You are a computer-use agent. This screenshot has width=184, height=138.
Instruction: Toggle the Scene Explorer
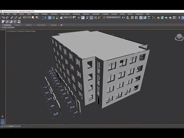(x=132, y=18)
